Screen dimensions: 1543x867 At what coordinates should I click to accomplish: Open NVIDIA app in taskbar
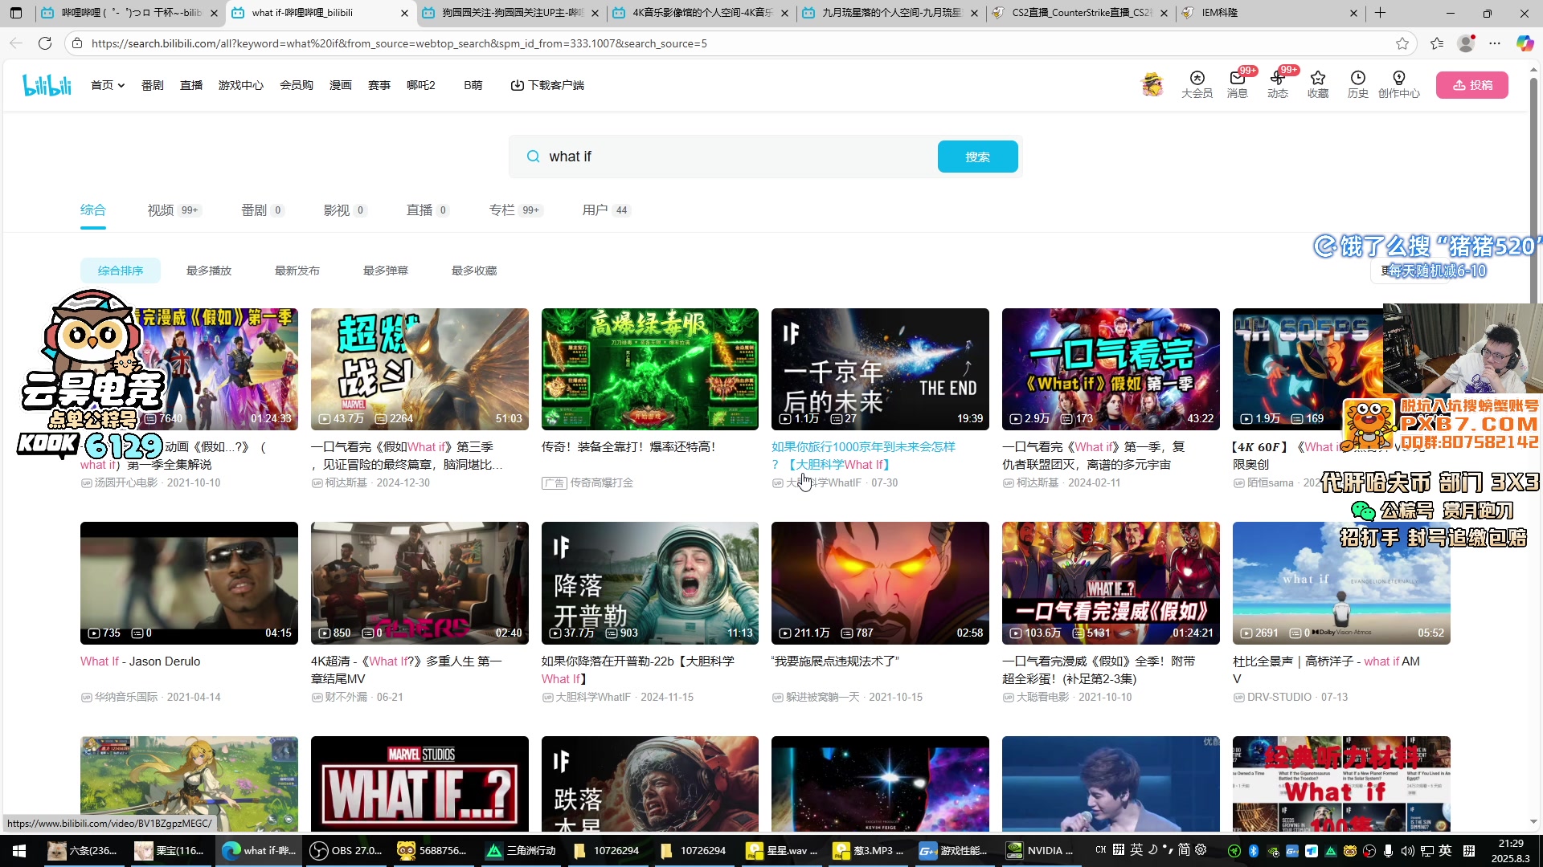1041,851
